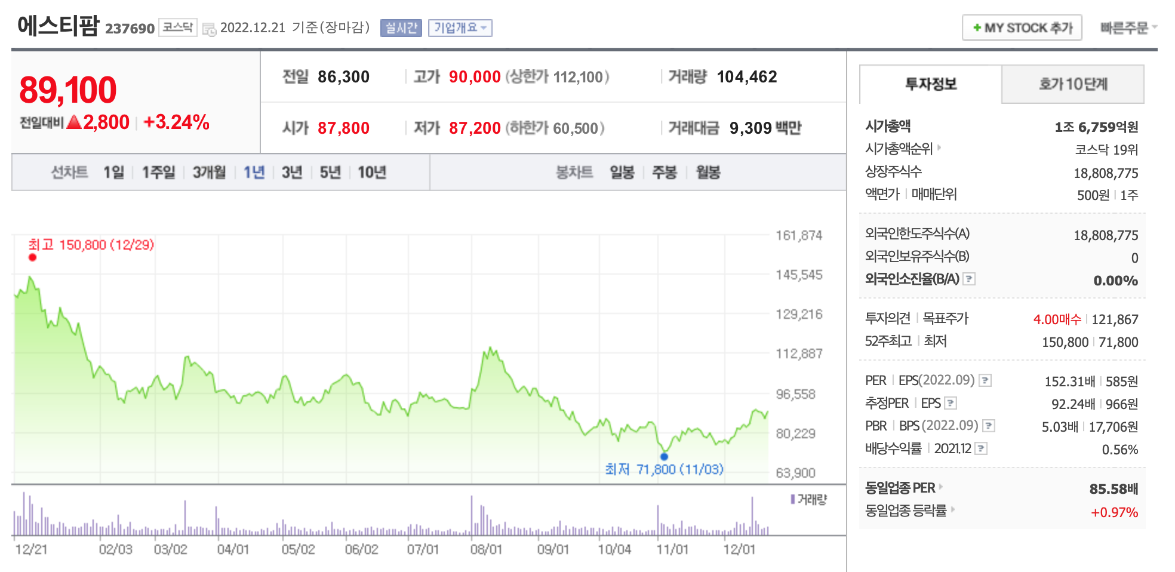Click current price 89,100
Viewport: 1175px width, 572px height.
(x=68, y=90)
